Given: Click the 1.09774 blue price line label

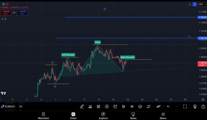Looking at the screenshot, I should pos(202,38).
